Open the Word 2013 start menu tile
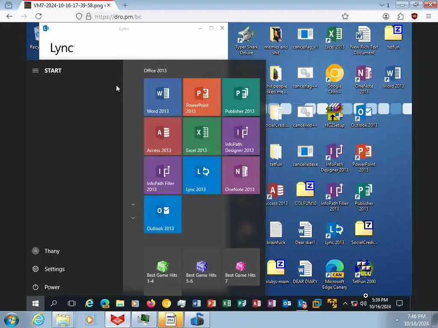Viewport: 438px width, 328px height. coord(163,97)
